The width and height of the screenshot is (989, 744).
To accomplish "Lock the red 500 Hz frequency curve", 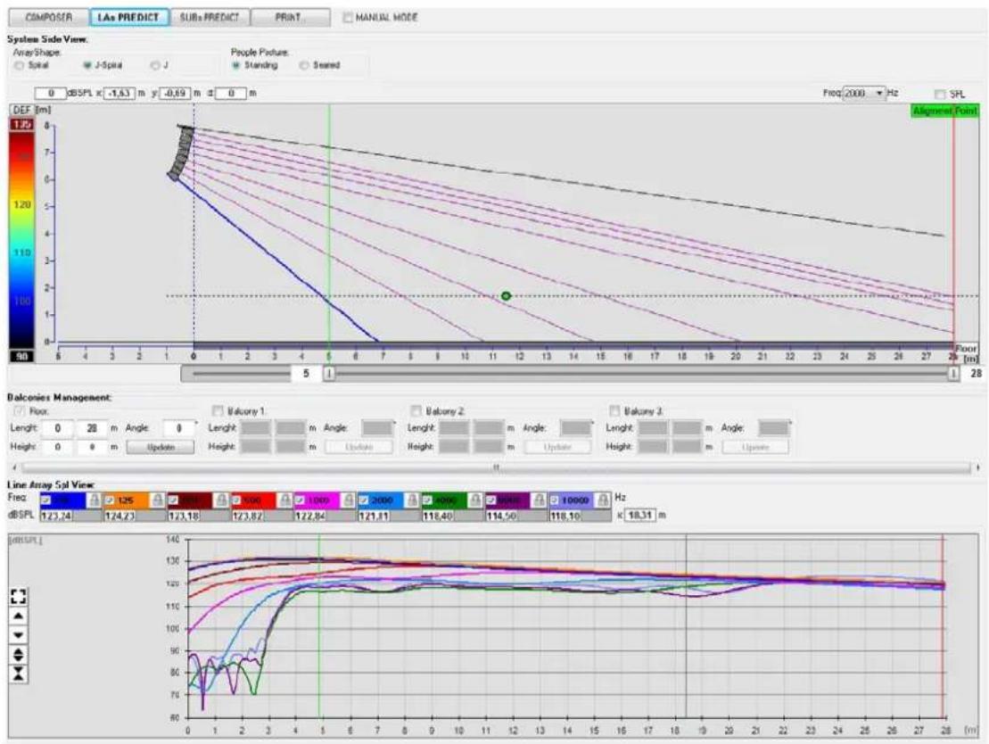I will click(x=285, y=500).
